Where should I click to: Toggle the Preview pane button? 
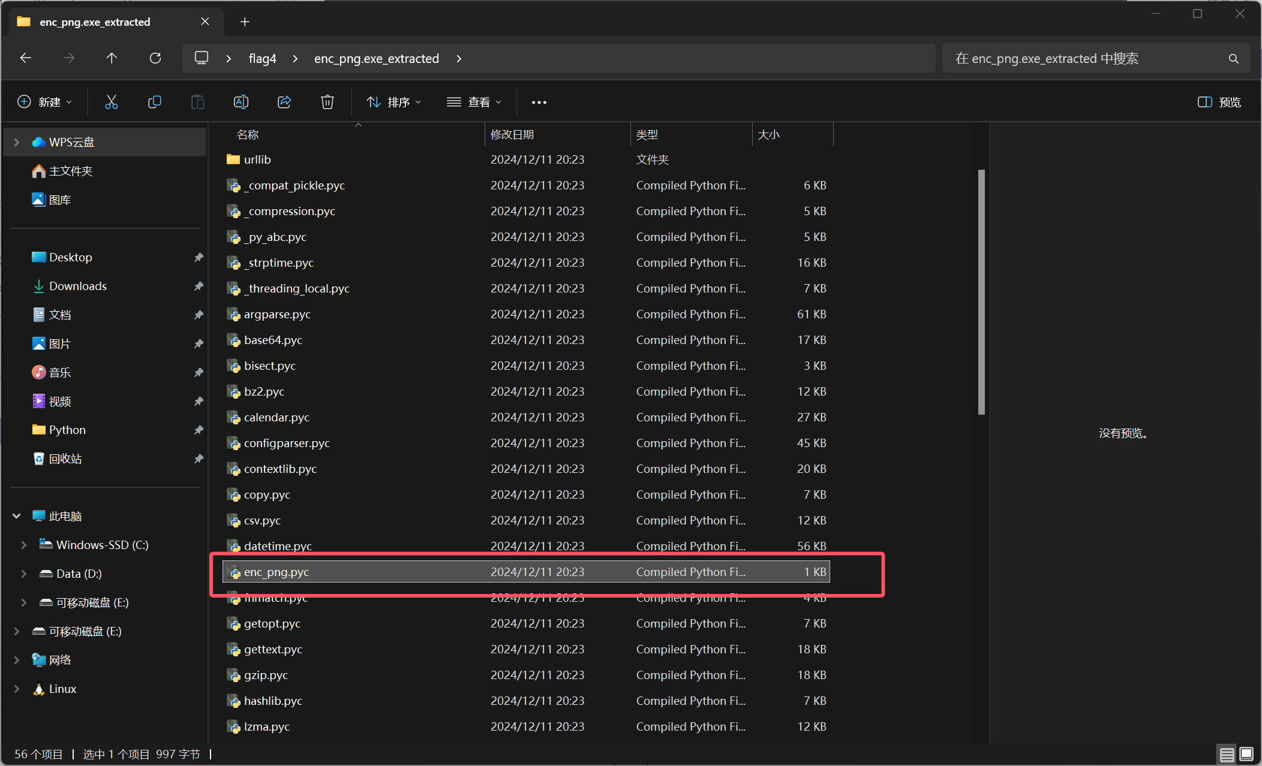pos(1219,102)
